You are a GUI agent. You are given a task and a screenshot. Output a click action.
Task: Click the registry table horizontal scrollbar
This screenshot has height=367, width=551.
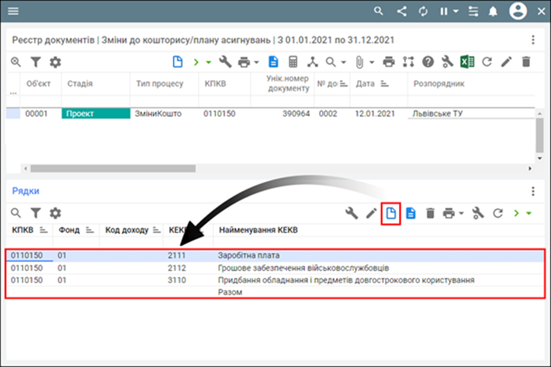(x=113, y=168)
